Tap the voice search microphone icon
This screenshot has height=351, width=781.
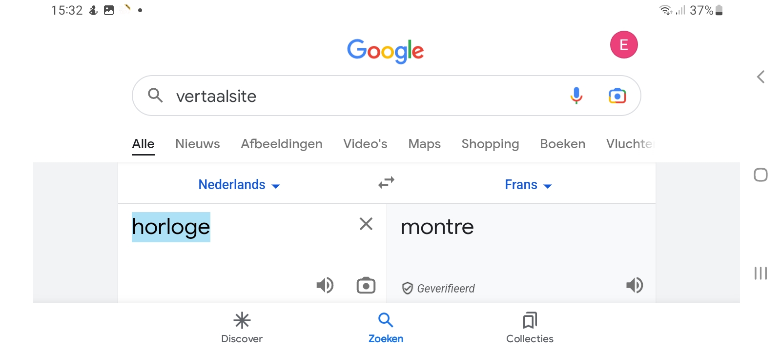pos(576,96)
